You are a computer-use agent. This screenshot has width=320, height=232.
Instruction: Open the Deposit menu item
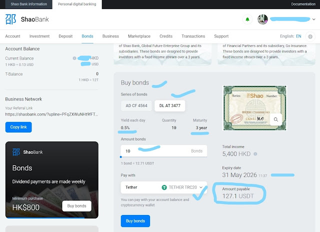pyautogui.click(x=65, y=36)
